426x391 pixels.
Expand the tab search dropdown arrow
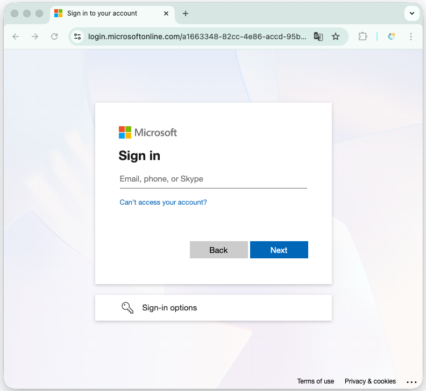(x=412, y=13)
